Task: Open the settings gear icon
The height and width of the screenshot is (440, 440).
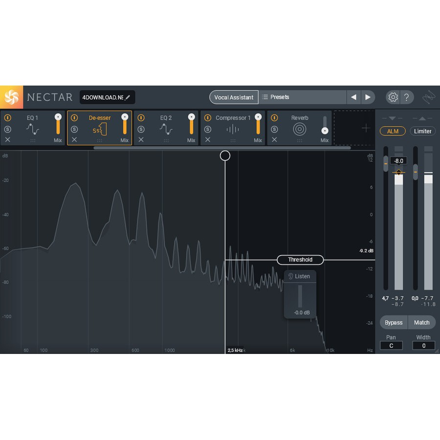Action: (x=393, y=97)
